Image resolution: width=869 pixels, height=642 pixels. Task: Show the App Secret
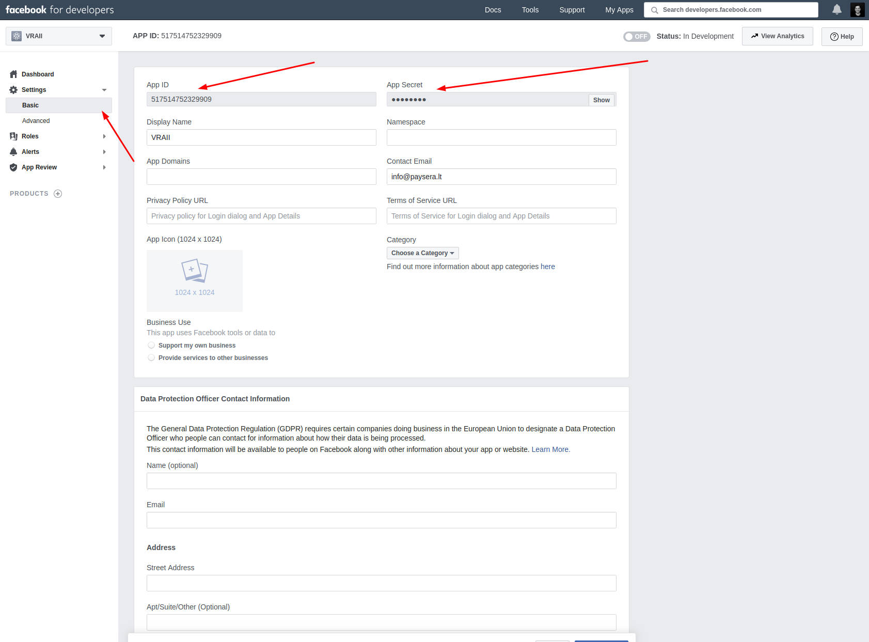602,100
